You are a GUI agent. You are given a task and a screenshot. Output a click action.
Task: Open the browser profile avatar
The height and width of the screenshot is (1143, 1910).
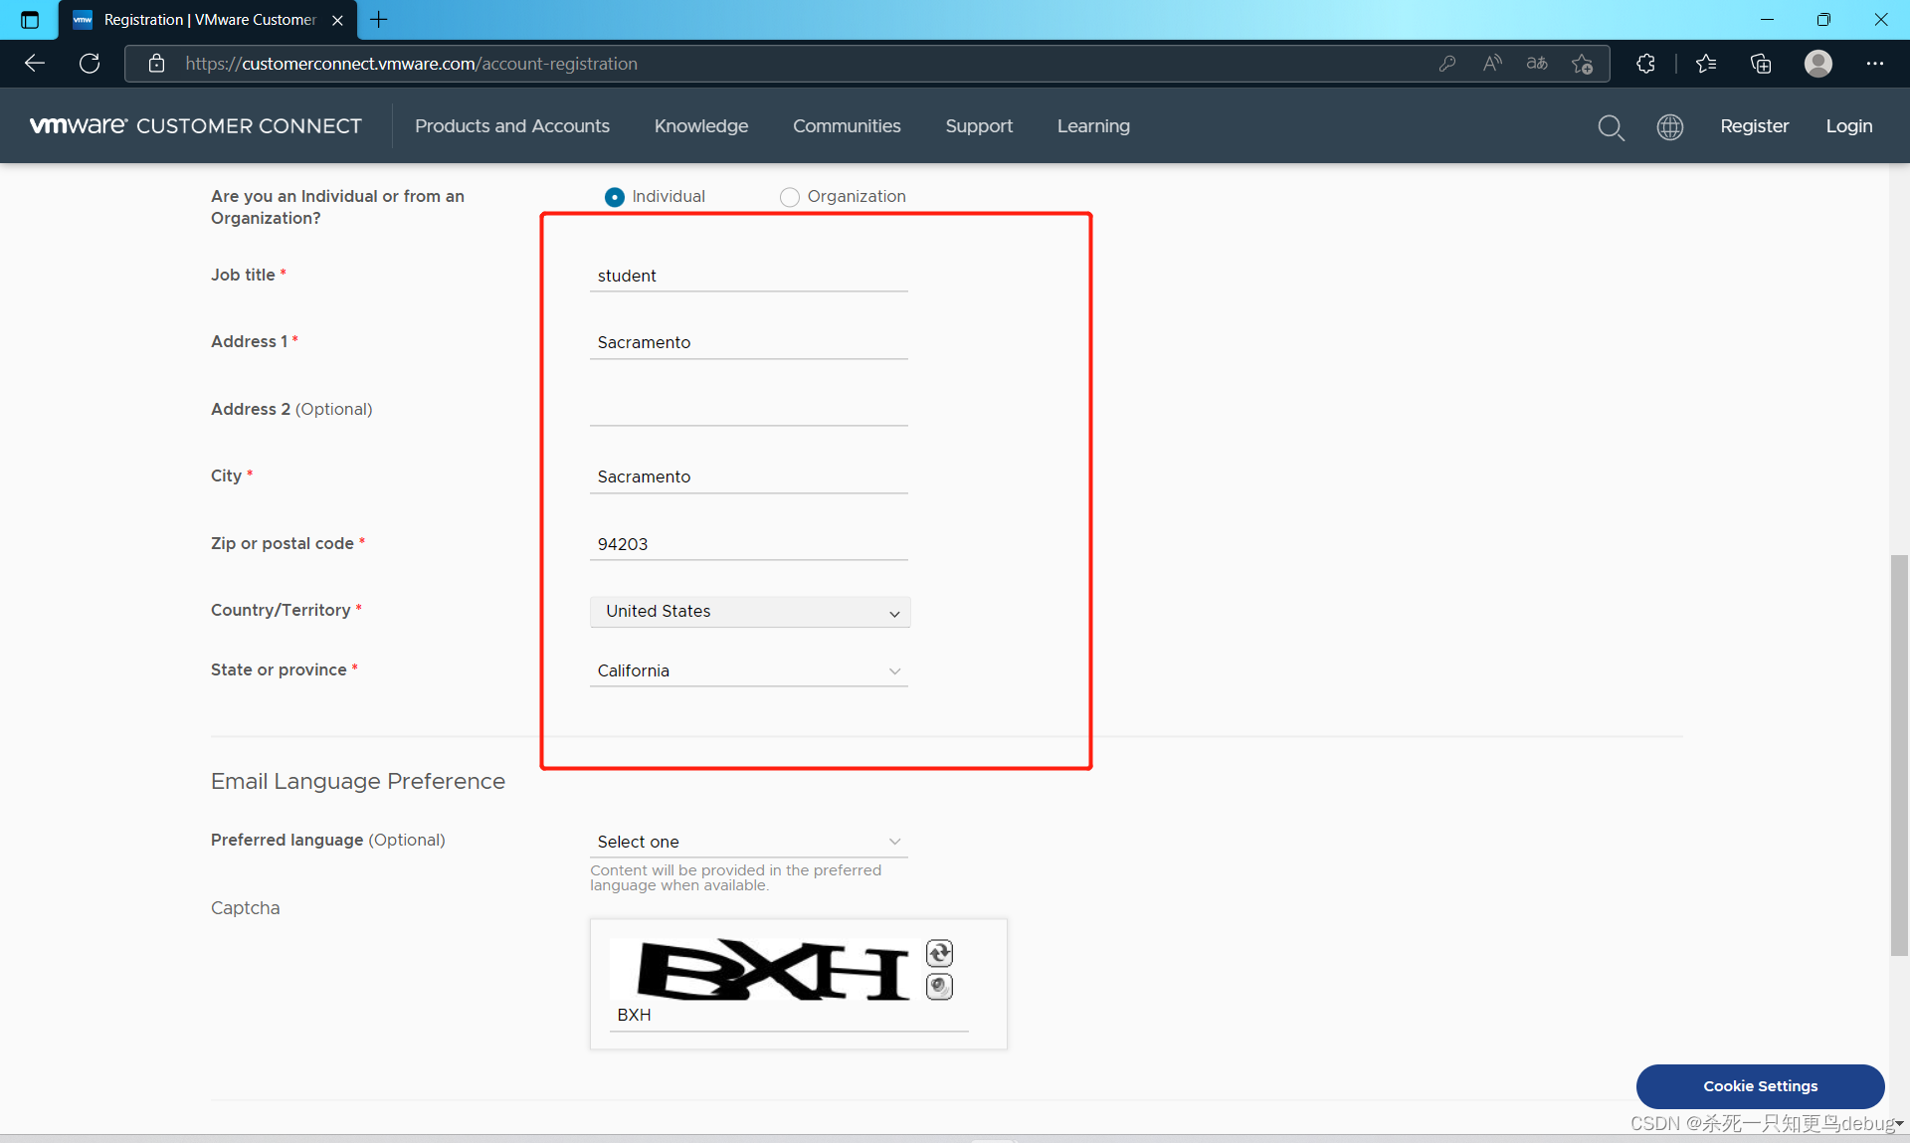click(x=1817, y=64)
